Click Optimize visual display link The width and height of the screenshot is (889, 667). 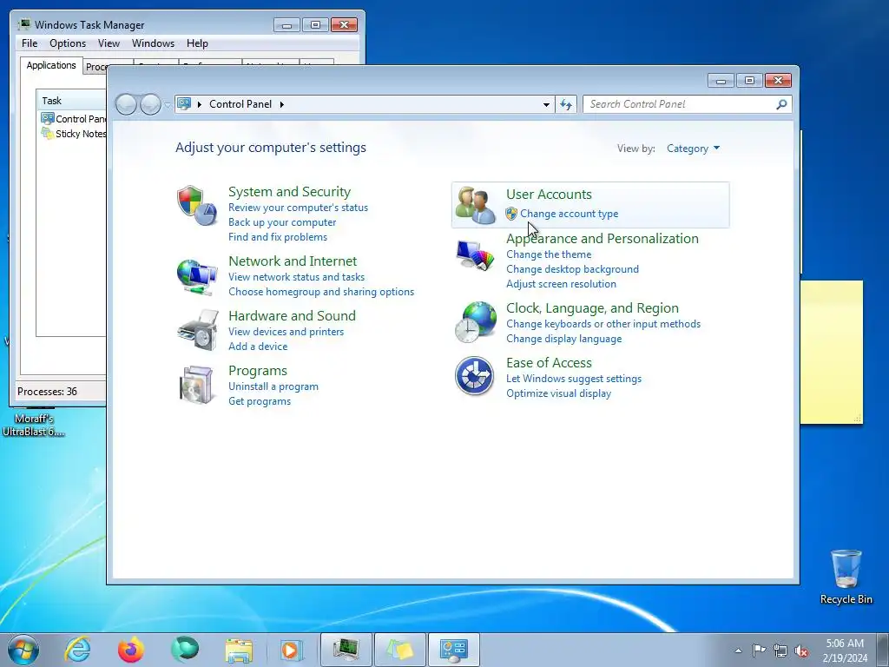click(x=558, y=393)
